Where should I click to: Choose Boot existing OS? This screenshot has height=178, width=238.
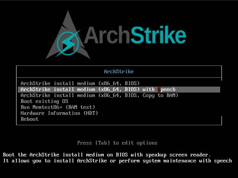pos(45,101)
